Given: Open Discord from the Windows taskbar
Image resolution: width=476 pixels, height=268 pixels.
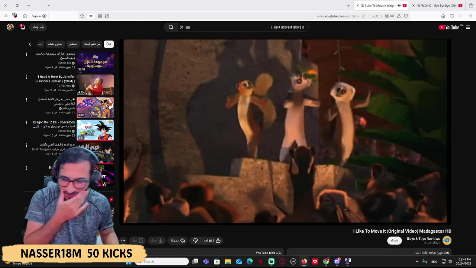Looking at the screenshot, I should [x=337, y=261].
